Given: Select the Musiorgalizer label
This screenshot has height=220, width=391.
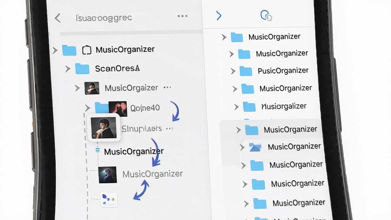Looking at the screenshot, I should coord(284,107).
